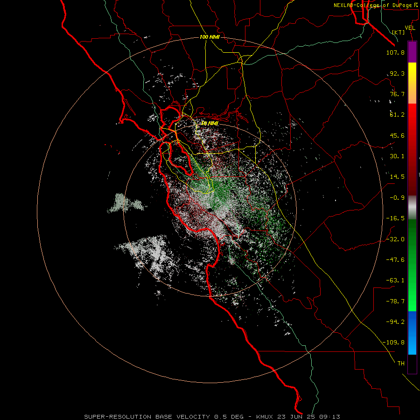This screenshot has width=420, height=420.
Task: Click the -0.9 velocity scale value
Action: click(397, 198)
